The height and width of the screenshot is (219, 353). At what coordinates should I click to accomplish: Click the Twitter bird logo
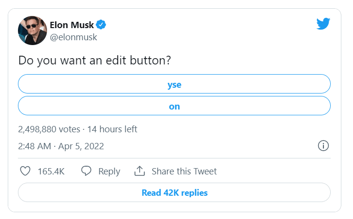323,24
